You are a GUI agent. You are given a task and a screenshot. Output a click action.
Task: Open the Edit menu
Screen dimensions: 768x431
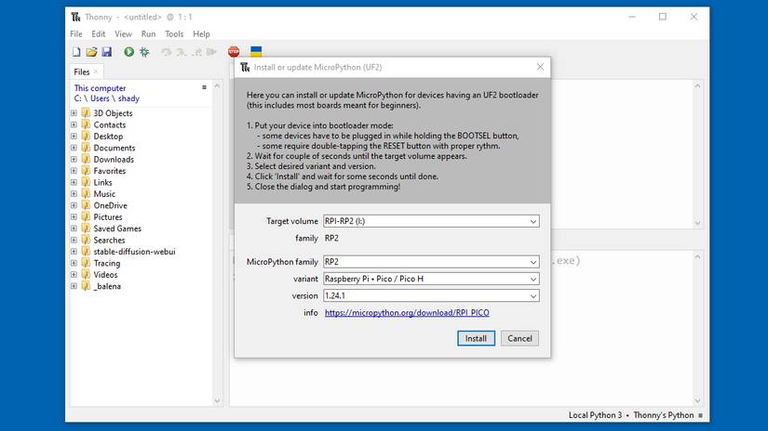98,33
